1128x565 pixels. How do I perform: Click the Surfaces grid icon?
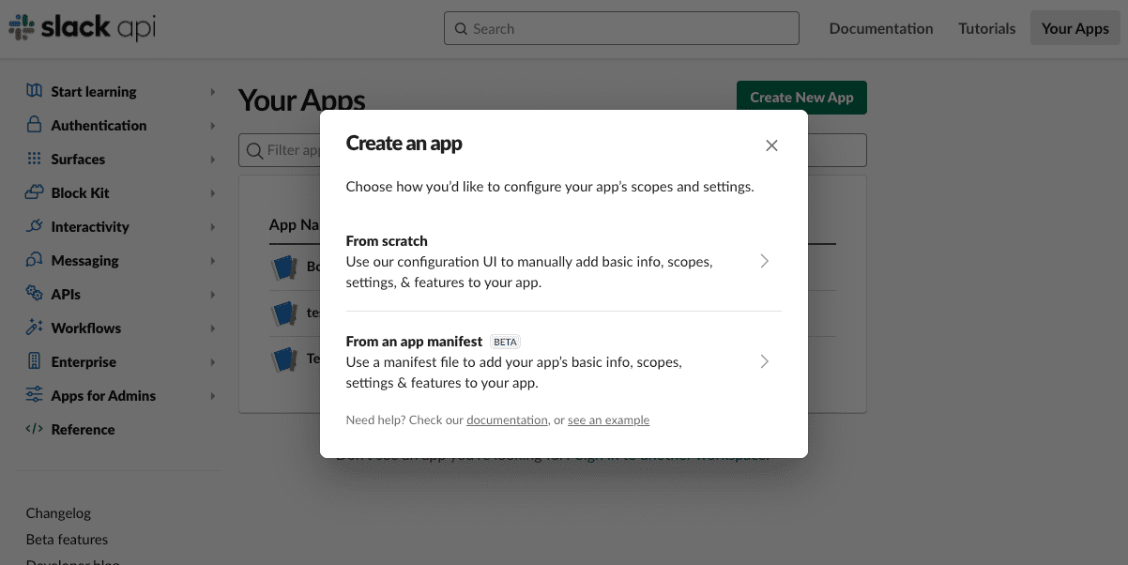(x=35, y=159)
